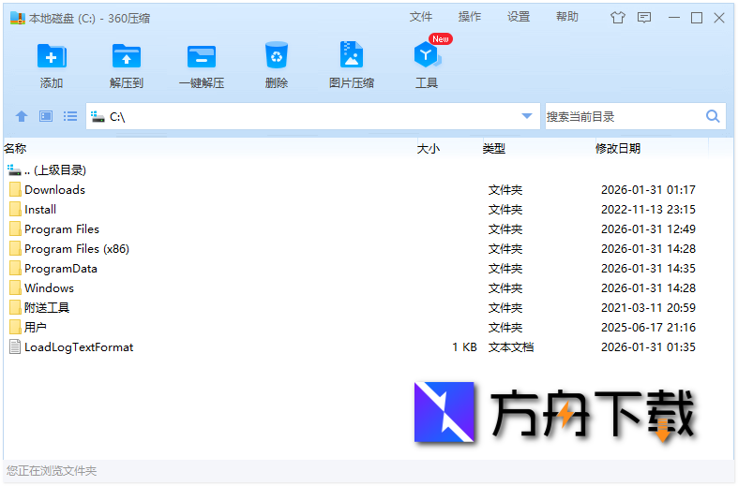Open the skin (shirt) icon in title bar
Screen dimensions: 738x486
[x=618, y=18]
